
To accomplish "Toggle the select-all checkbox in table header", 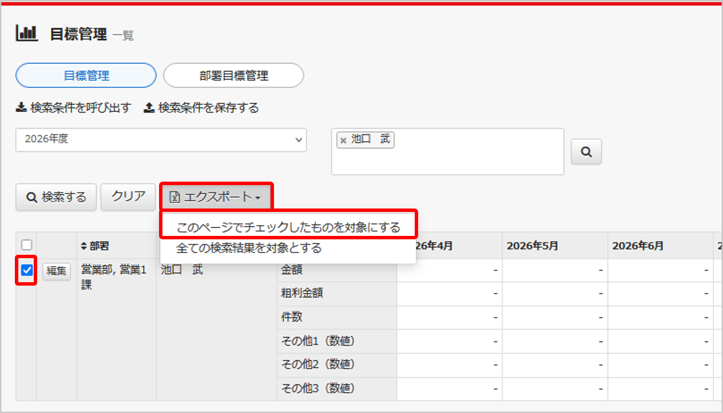I will [26, 245].
